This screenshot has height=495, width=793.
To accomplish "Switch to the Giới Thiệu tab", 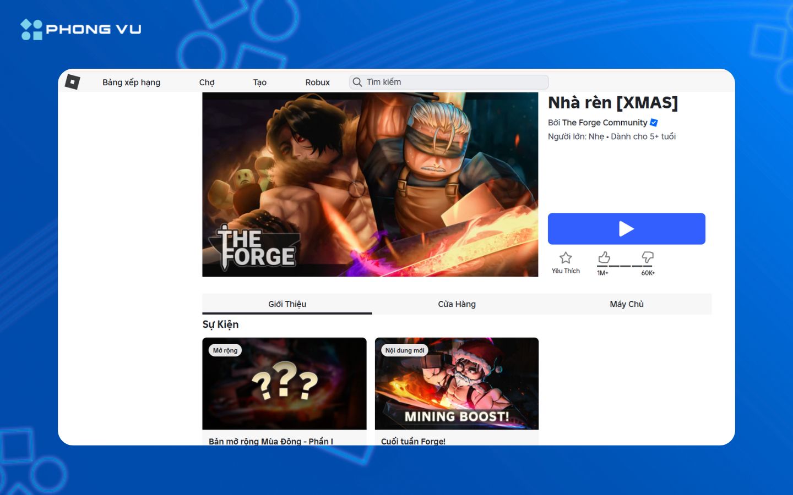I will pos(287,304).
